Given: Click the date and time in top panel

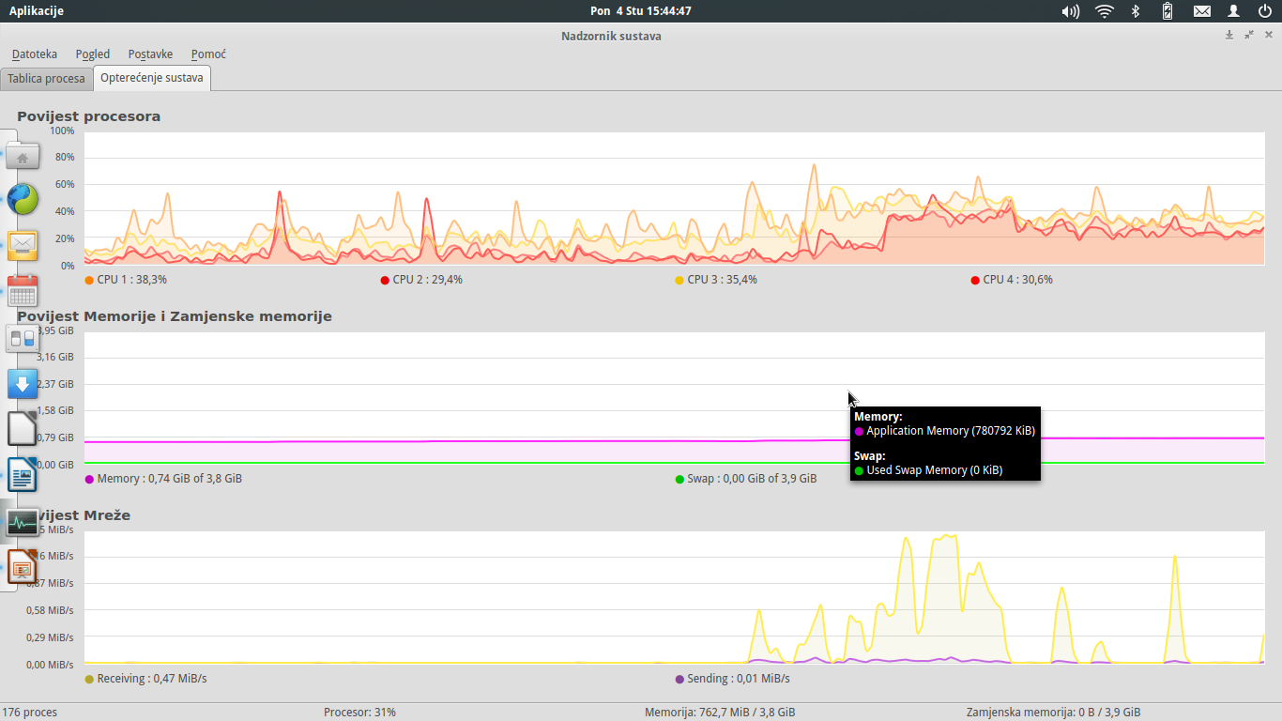Looking at the screenshot, I should tap(641, 11).
